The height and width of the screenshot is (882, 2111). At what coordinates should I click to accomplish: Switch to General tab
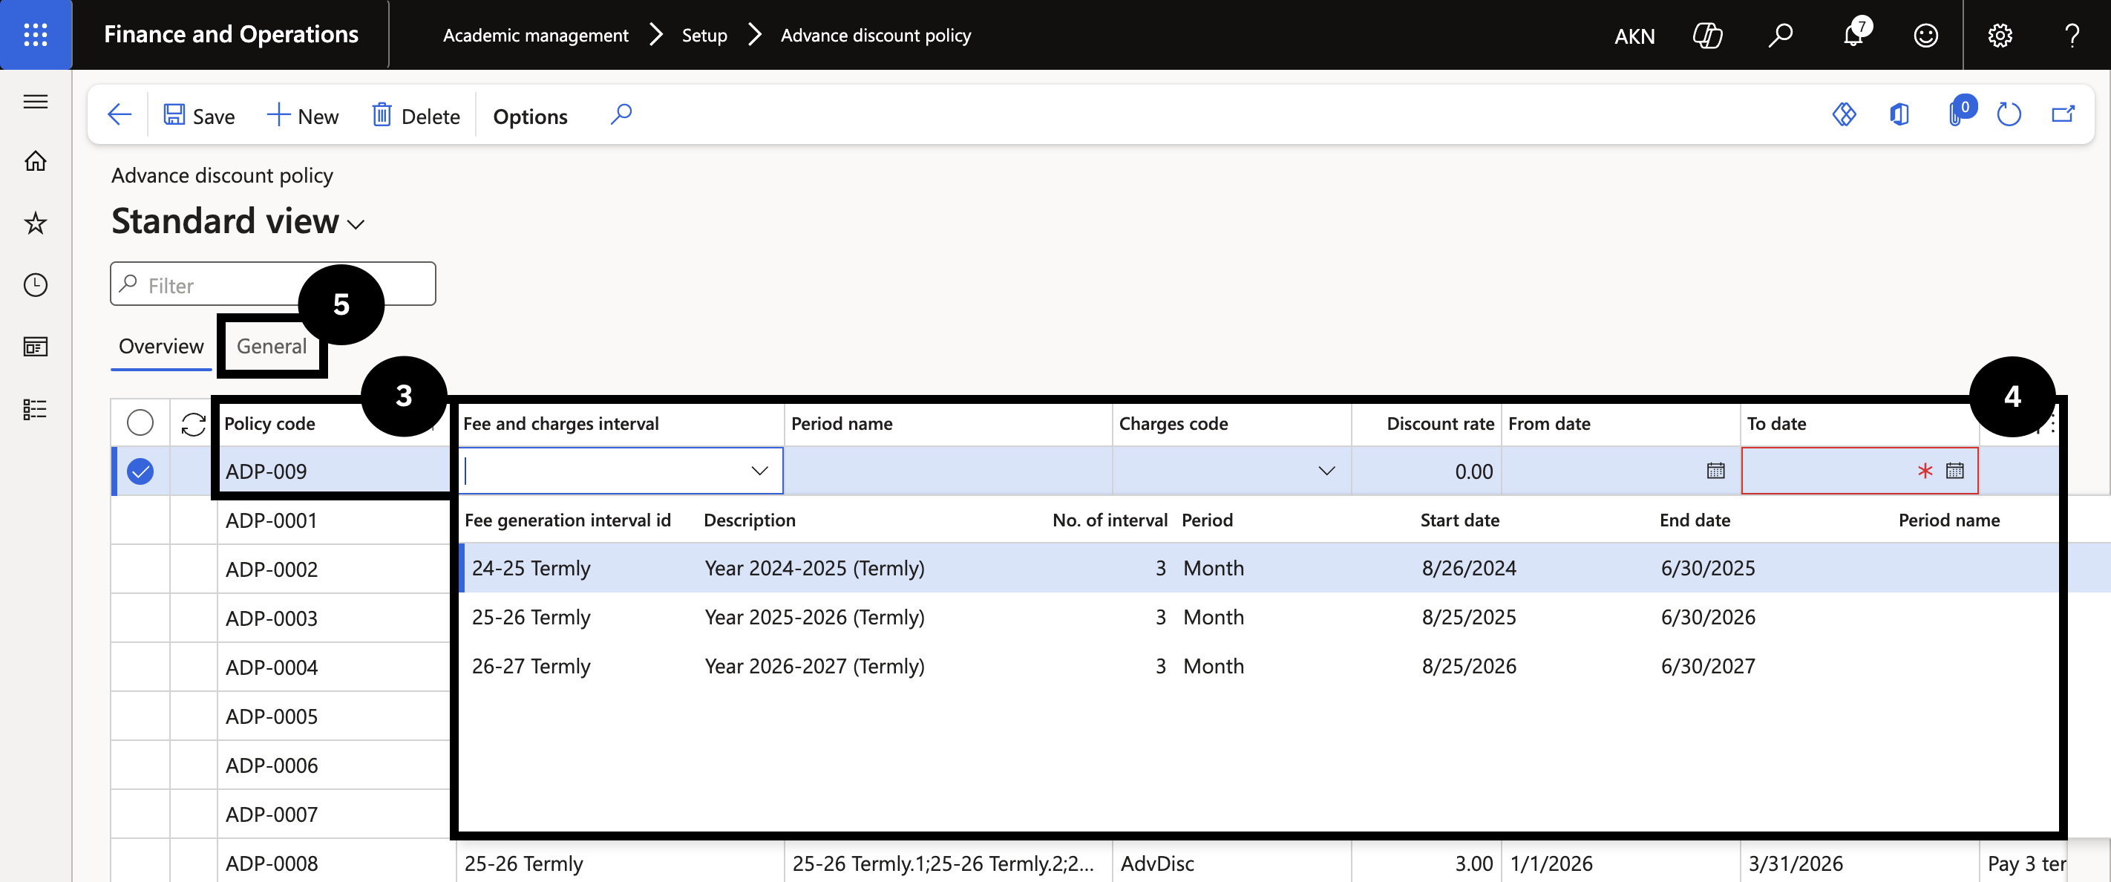272,346
